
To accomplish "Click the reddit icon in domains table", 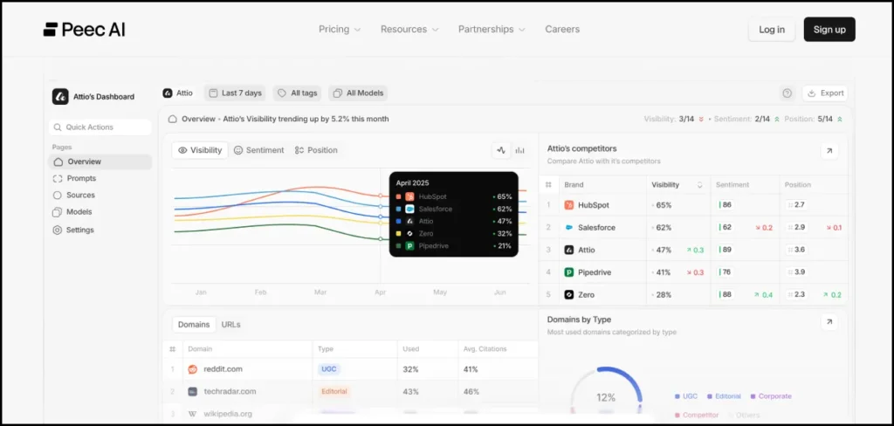I will pos(193,369).
